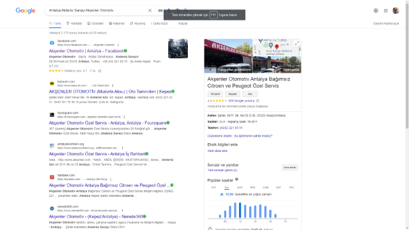
Task: Click the red map pin on the map
Action: point(277,47)
